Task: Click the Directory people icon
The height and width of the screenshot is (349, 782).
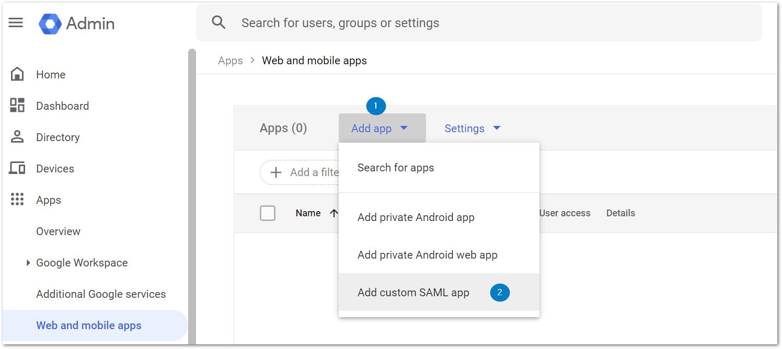Action: [17, 137]
